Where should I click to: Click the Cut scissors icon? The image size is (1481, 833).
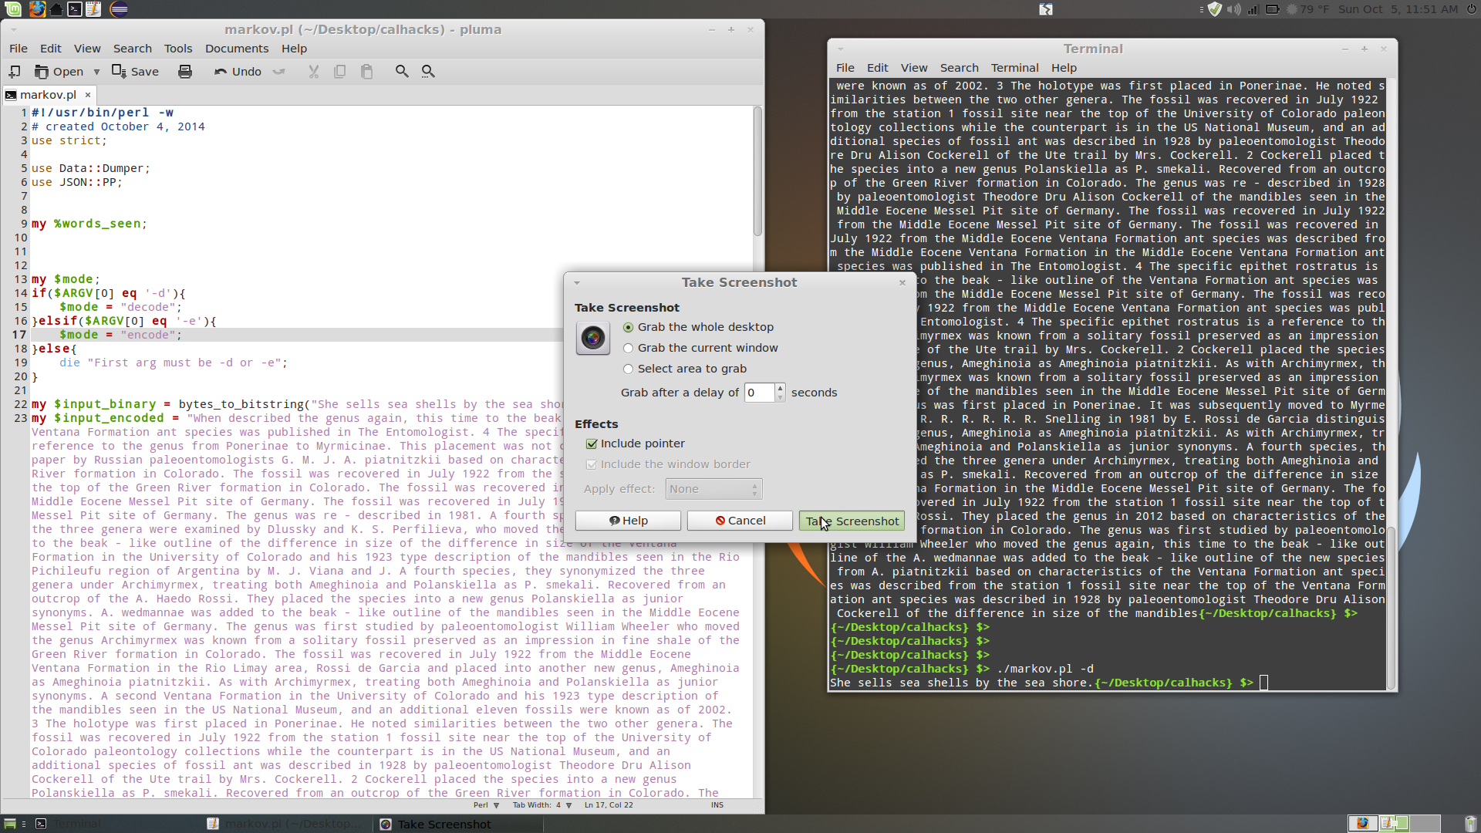tap(313, 72)
